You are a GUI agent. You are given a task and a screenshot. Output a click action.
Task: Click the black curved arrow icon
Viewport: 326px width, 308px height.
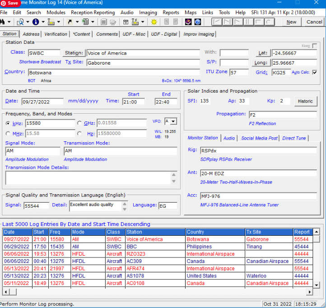click(x=70, y=22)
